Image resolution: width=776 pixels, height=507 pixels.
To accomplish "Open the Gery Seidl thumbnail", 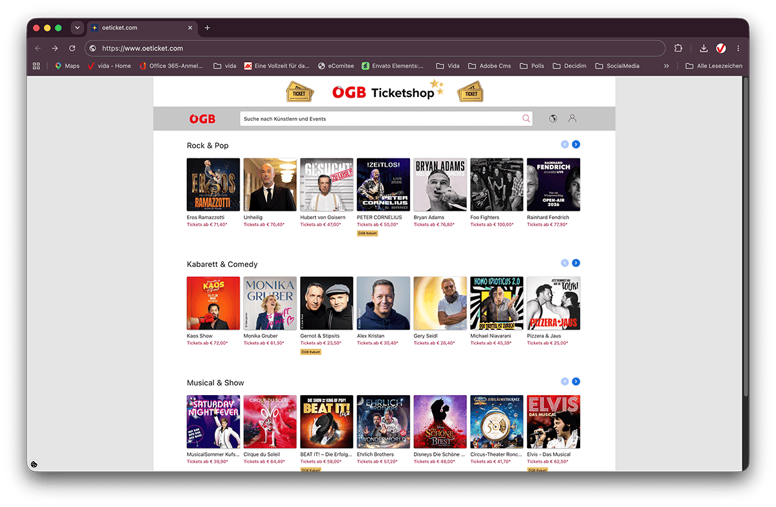I will tap(440, 303).
